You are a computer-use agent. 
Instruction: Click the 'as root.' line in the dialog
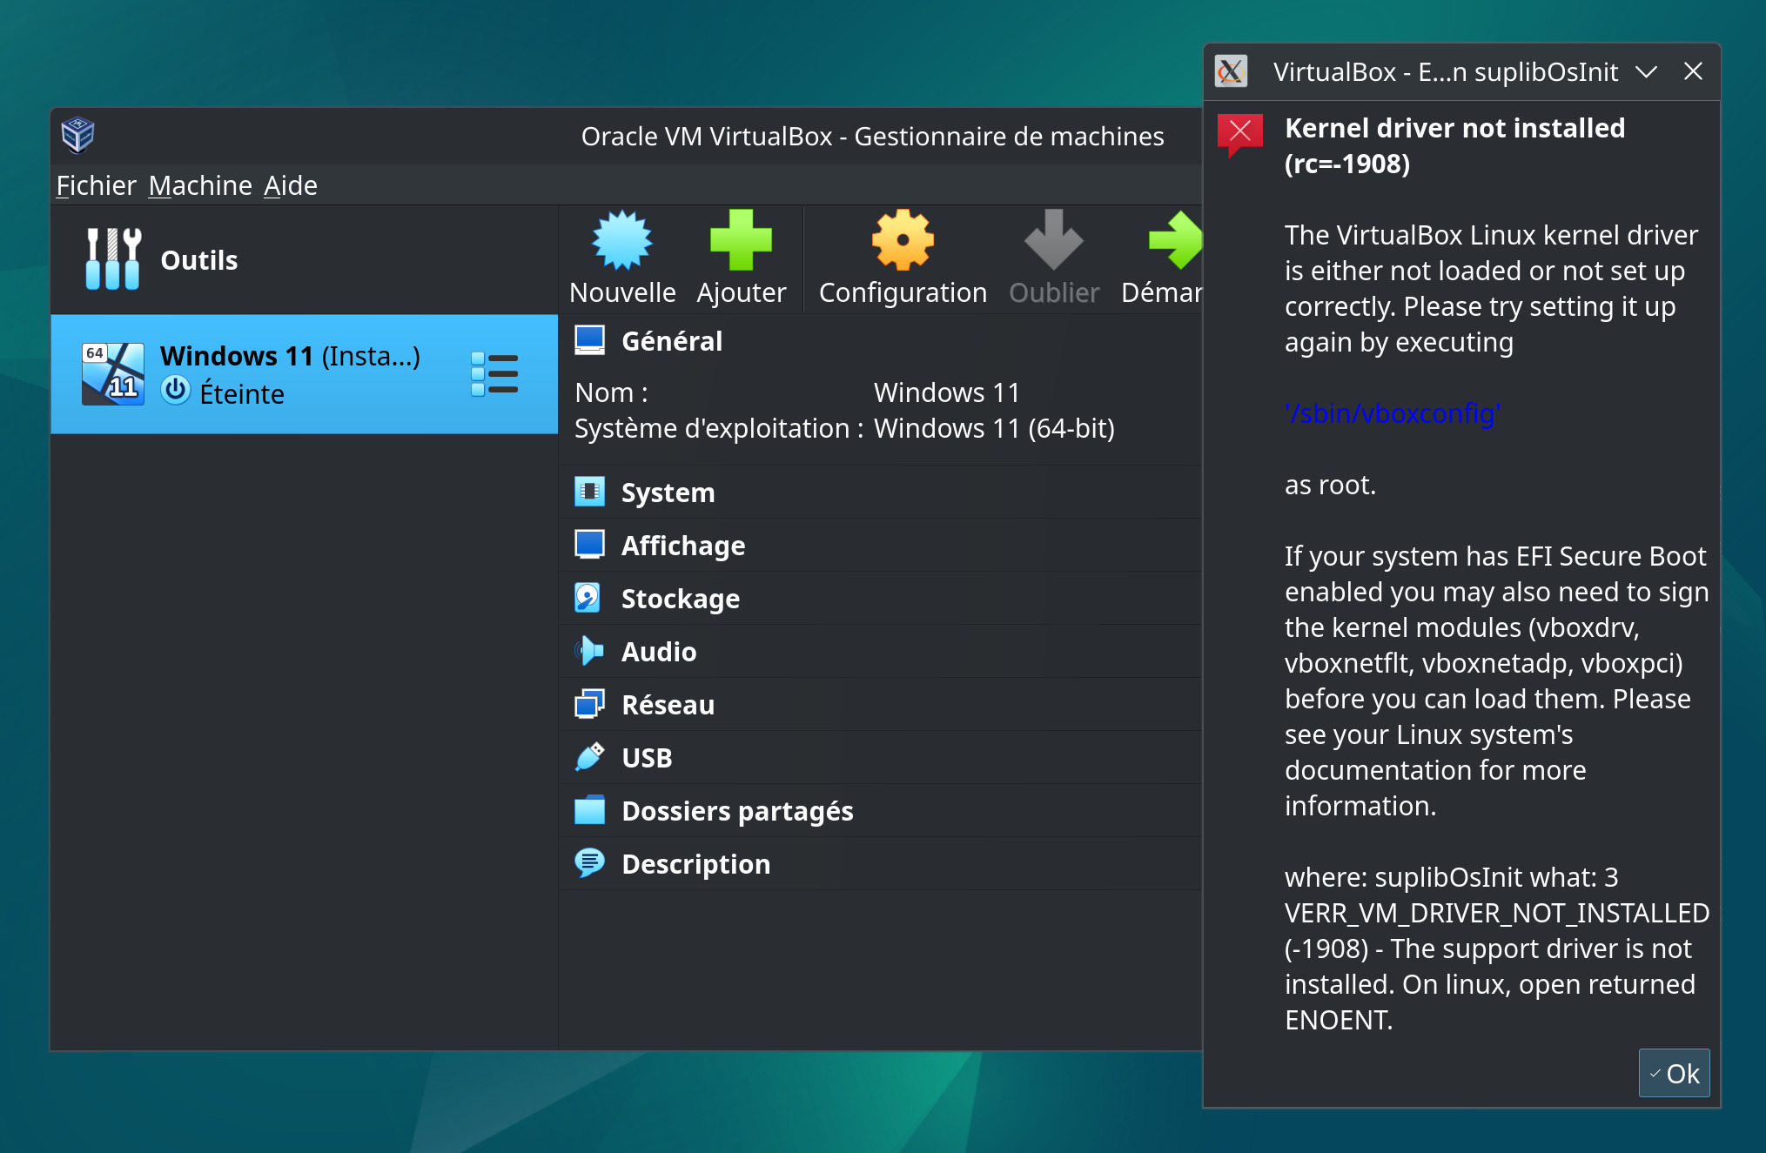point(1330,485)
